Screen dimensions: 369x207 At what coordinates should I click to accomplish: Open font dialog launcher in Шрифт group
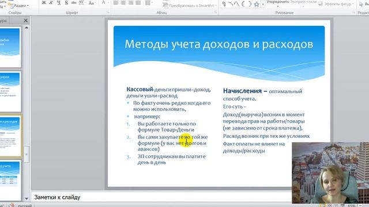108,13
